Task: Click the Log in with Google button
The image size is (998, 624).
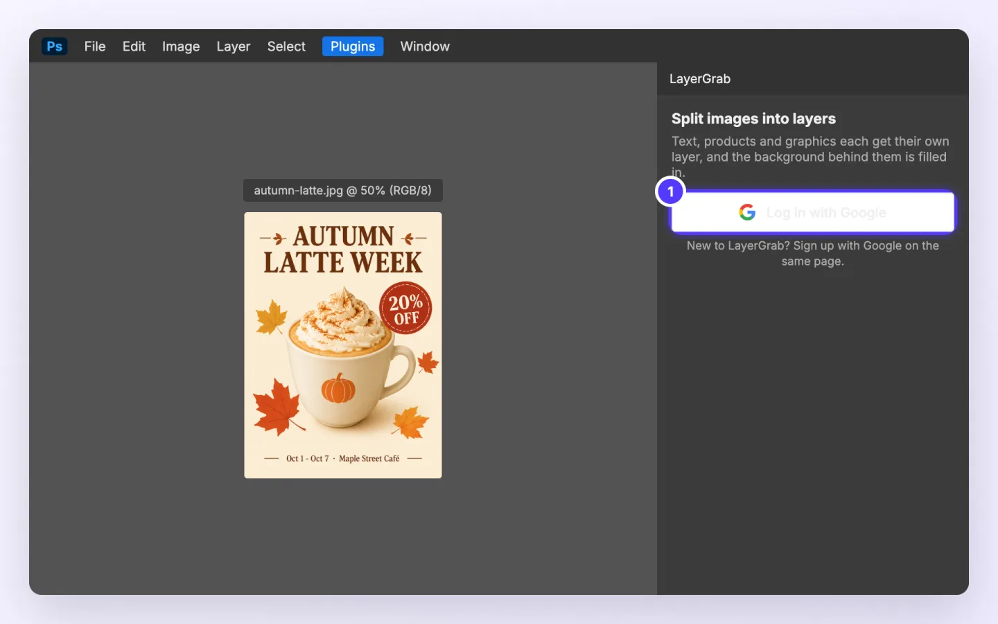Action: pos(813,212)
